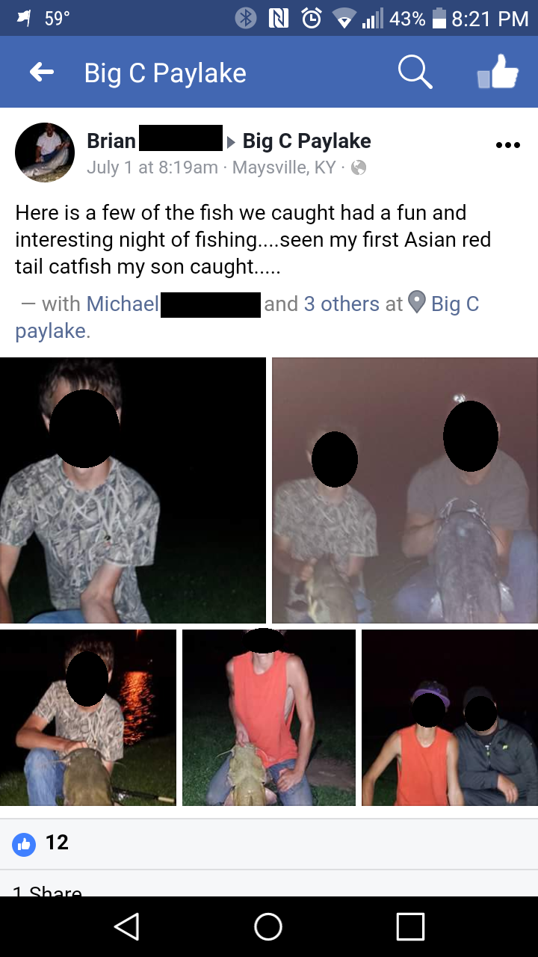538x957 pixels.
Task: Open the post options three-dot menu
Action: pyautogui.click(x=507, y=145)
